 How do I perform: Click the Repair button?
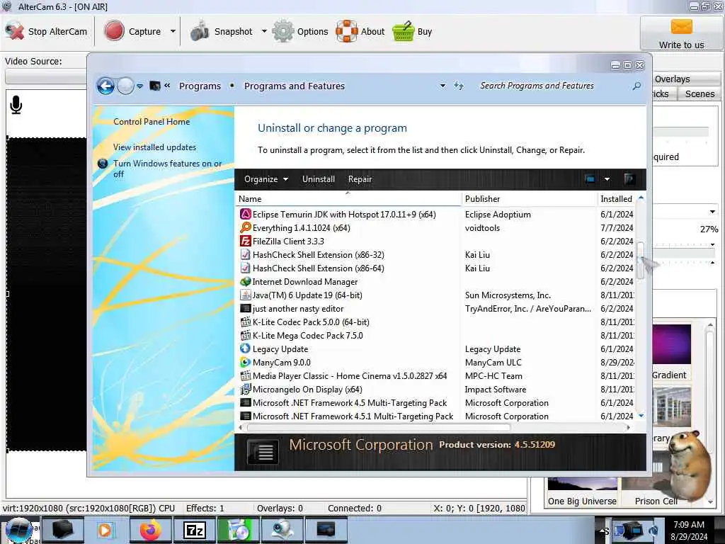pyautogui.click(x=360, y=179)
